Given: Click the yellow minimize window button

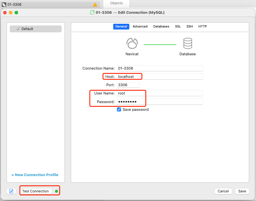Looking at the screenshot, I should (x=11, y=13).
